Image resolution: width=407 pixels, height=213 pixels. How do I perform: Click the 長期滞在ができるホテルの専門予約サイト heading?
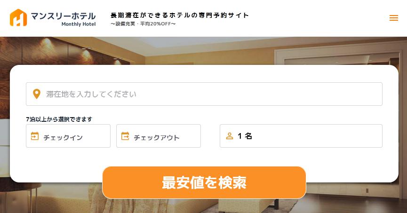(x=180, y=16)
